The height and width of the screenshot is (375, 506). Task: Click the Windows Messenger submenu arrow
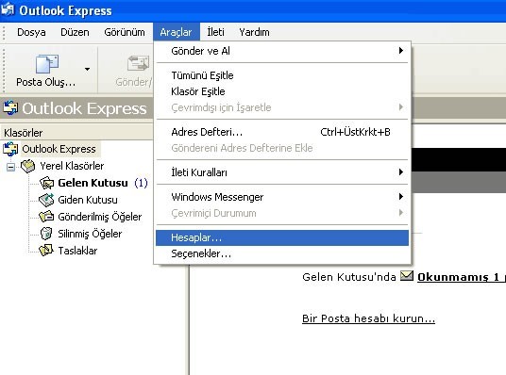pyautogui.click(x=401, y=197)
